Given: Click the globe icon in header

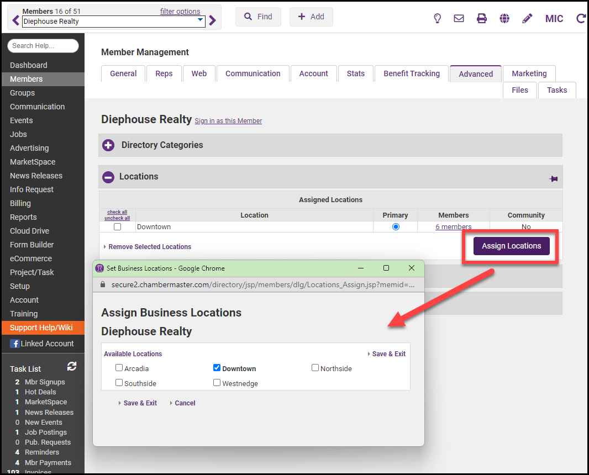Looking at the screenshot, I should [x=504, y=18].
